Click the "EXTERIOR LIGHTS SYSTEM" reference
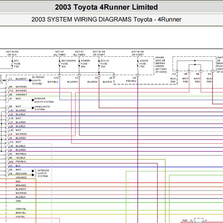The height and width of the screenshot is (223, 223). 38,80
